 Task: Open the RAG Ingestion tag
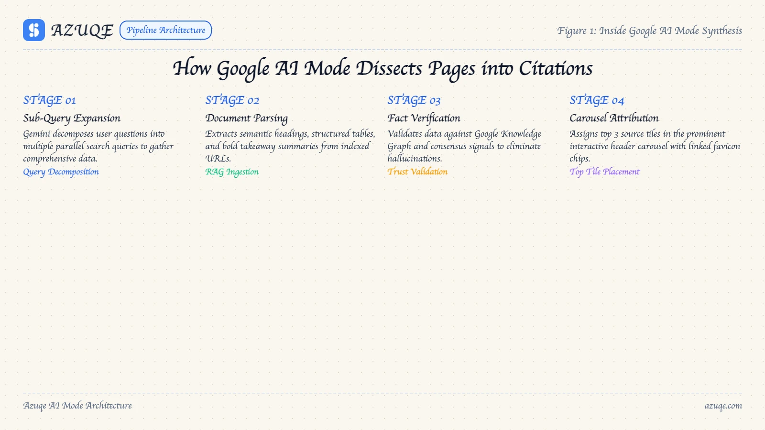[232, 172]
